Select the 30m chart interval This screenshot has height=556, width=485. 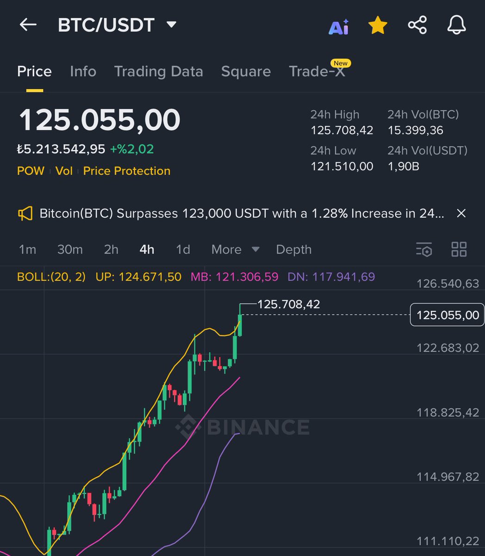(x=70, y=250)
